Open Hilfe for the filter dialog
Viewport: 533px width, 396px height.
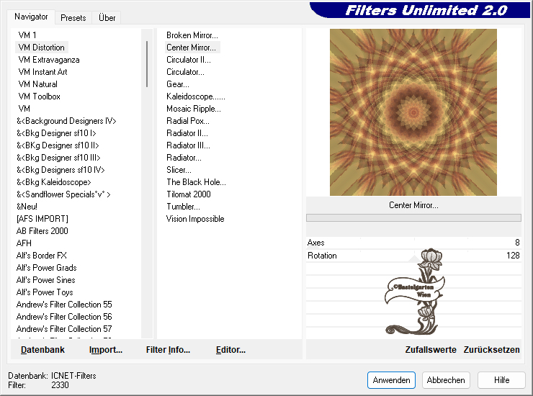click(x=502, y=380)
